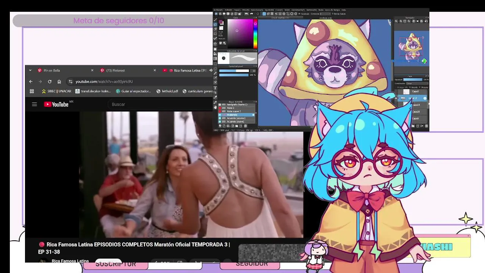Mute audio on Rica Famosa Latina tab
This screenshot has width=485, height=273.
click(211, 70)
